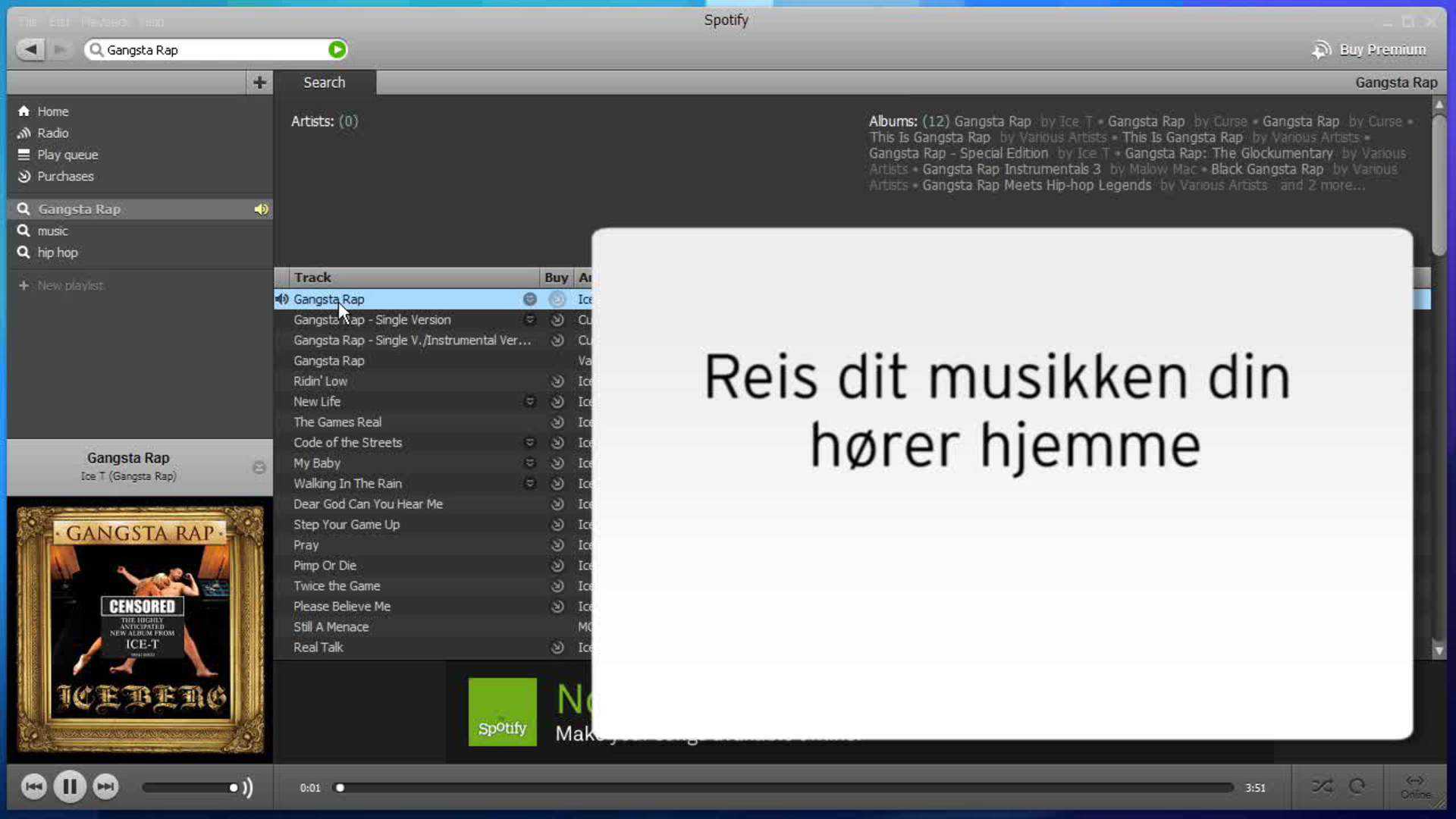This screenshot has width=1456, height=819.
Task: Open dropdown arrow next to New Life track
Action: [x=530, y=401]
